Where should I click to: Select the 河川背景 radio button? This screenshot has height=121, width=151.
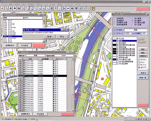(133, 19)
